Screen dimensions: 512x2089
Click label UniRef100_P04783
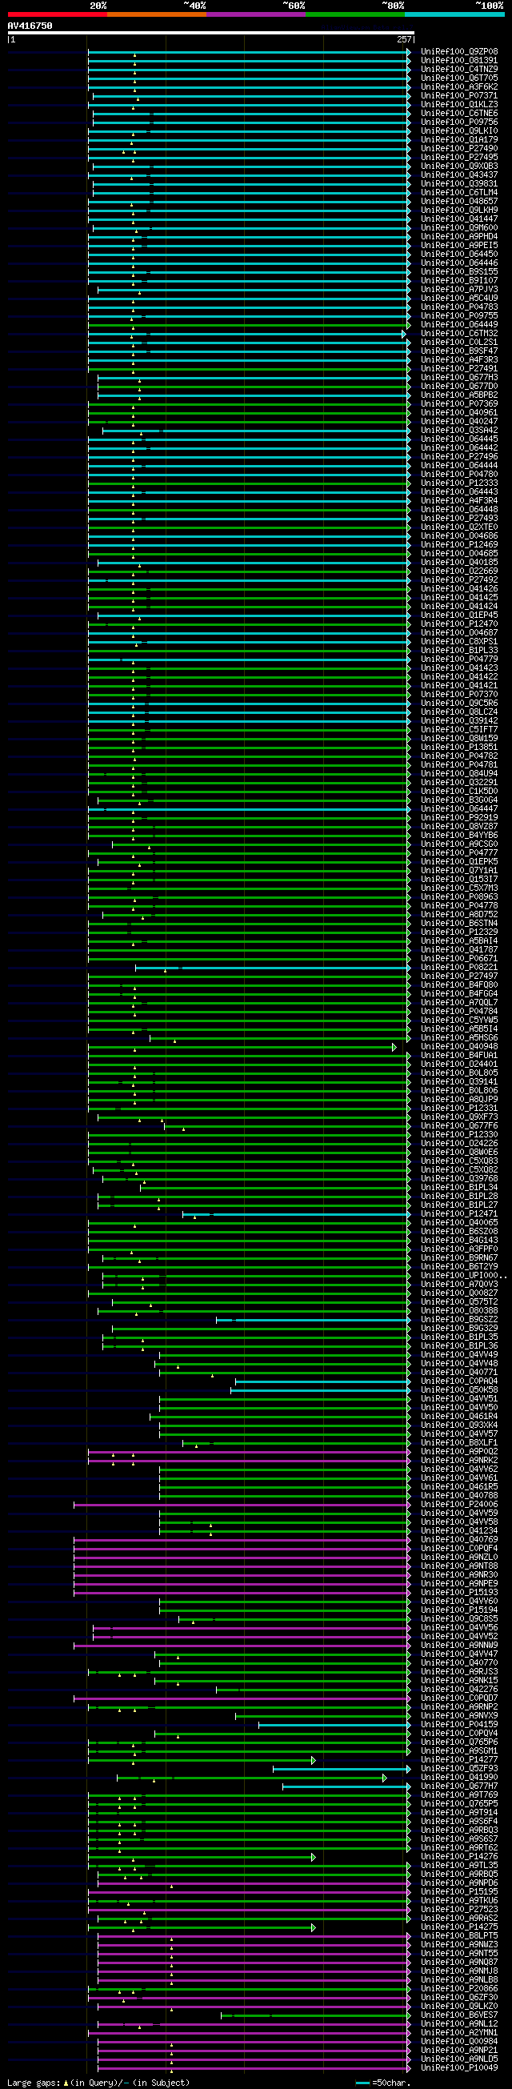(x=459, y=307)
